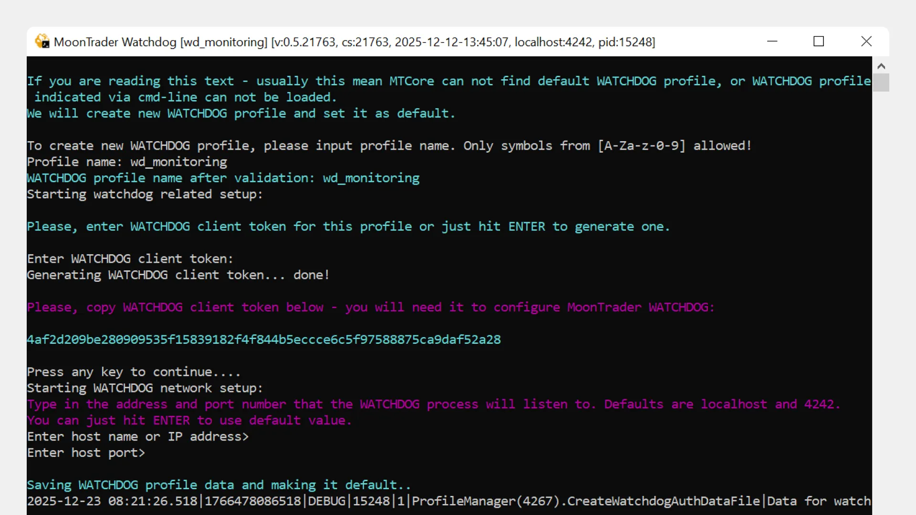
Task: Click 'You can just hit ENTER' hint line
Action: pos(189,421)
